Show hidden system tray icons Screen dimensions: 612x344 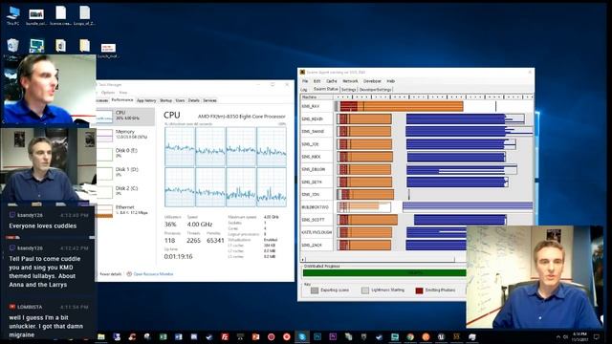[x=558, y=336]
